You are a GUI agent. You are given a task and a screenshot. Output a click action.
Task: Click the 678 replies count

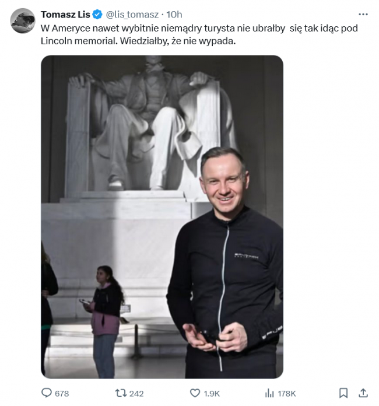click(x=62, y=394)
